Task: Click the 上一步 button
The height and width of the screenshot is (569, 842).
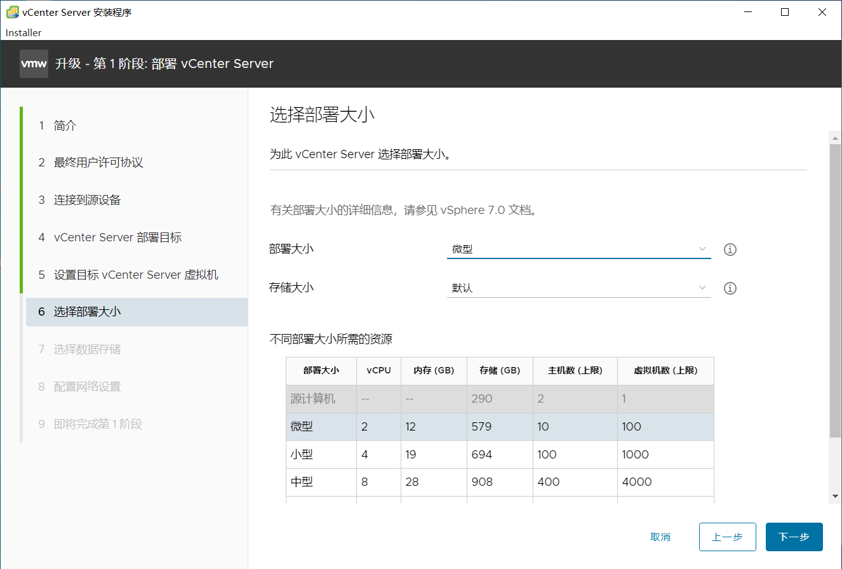Action: tap(728, 537)
